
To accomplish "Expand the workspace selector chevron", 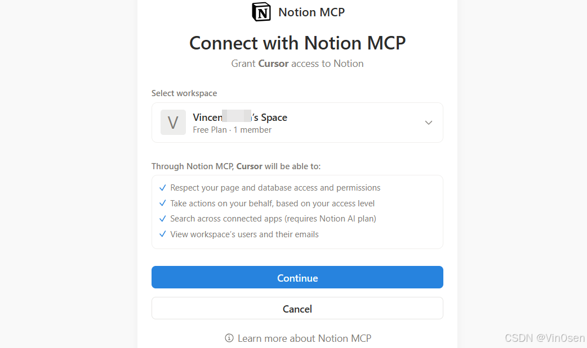I will point(429,123).
